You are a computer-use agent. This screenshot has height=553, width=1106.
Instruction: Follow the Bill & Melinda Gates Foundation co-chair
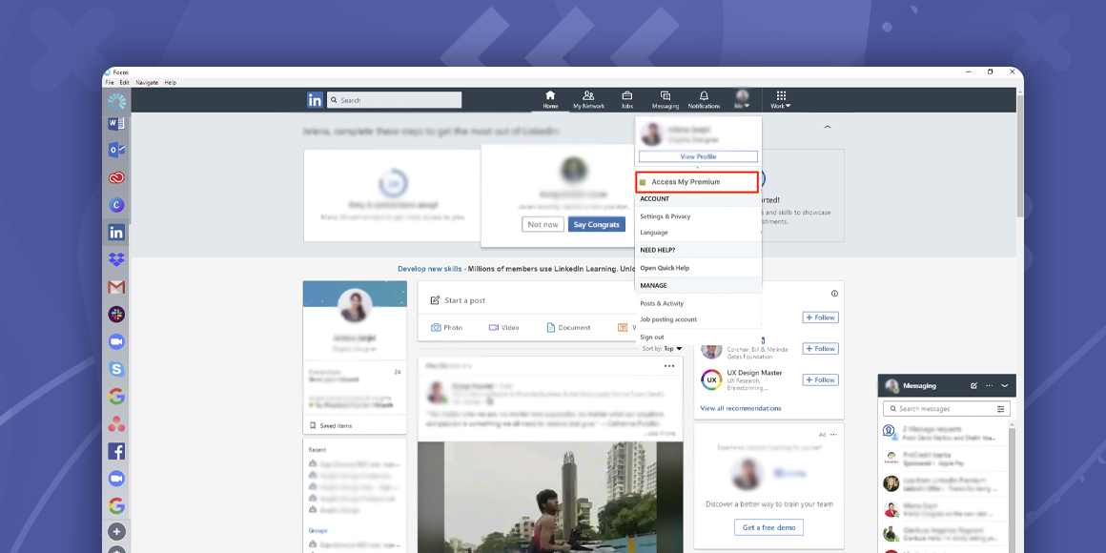click(820, 348)
